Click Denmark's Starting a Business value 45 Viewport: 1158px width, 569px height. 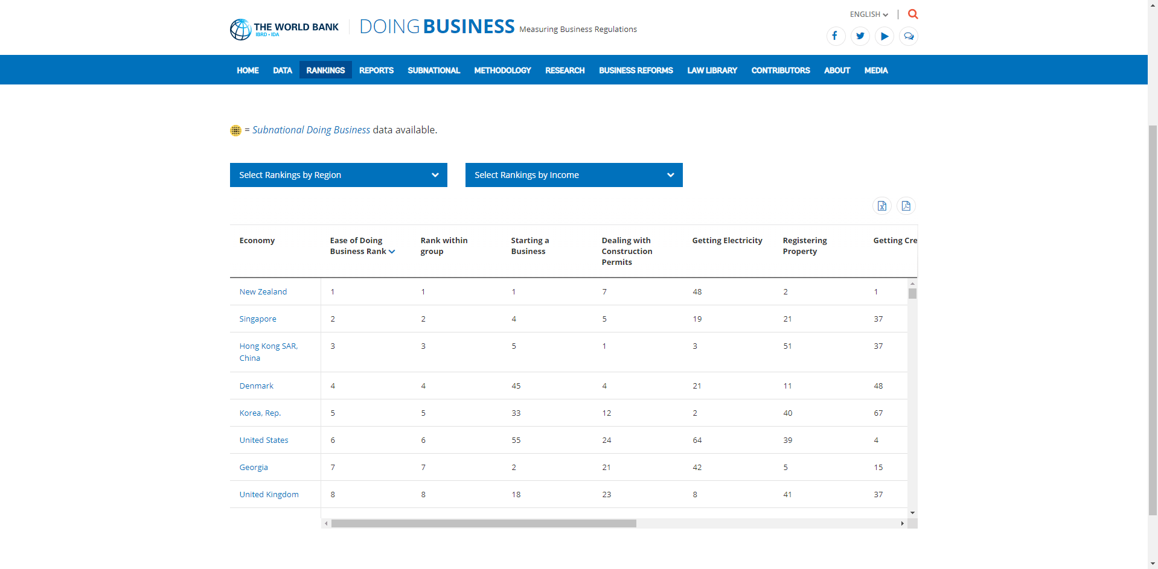[516, 386]
